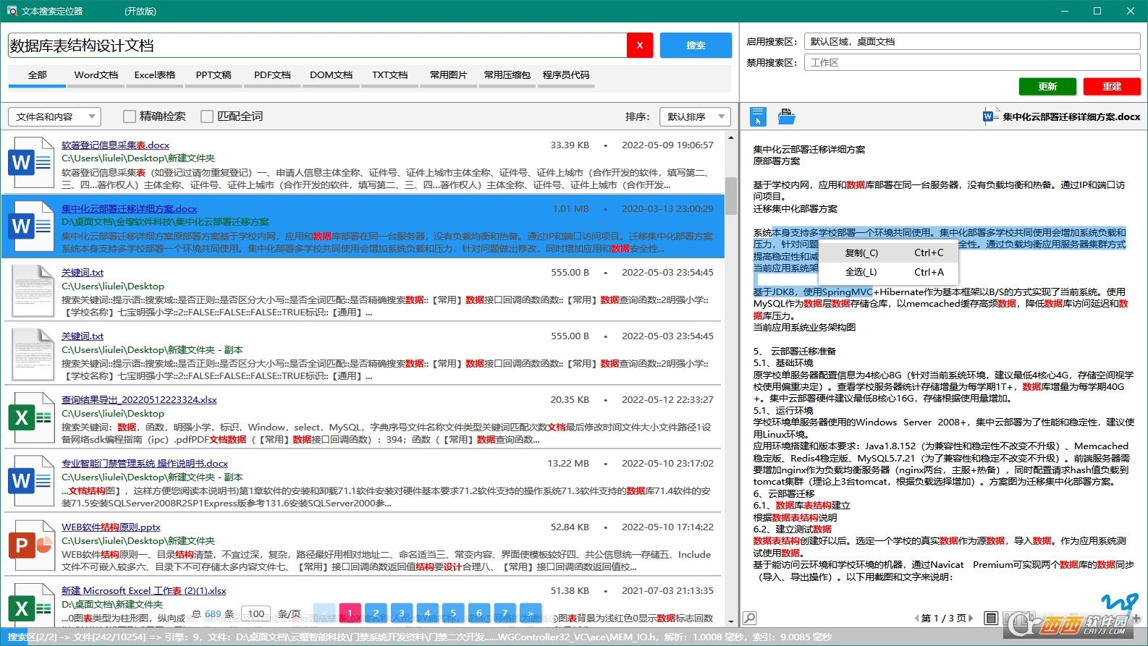1148x646 pixels.
Task: Switch to the 常用压缩包 tab
Action: [507, 75]
